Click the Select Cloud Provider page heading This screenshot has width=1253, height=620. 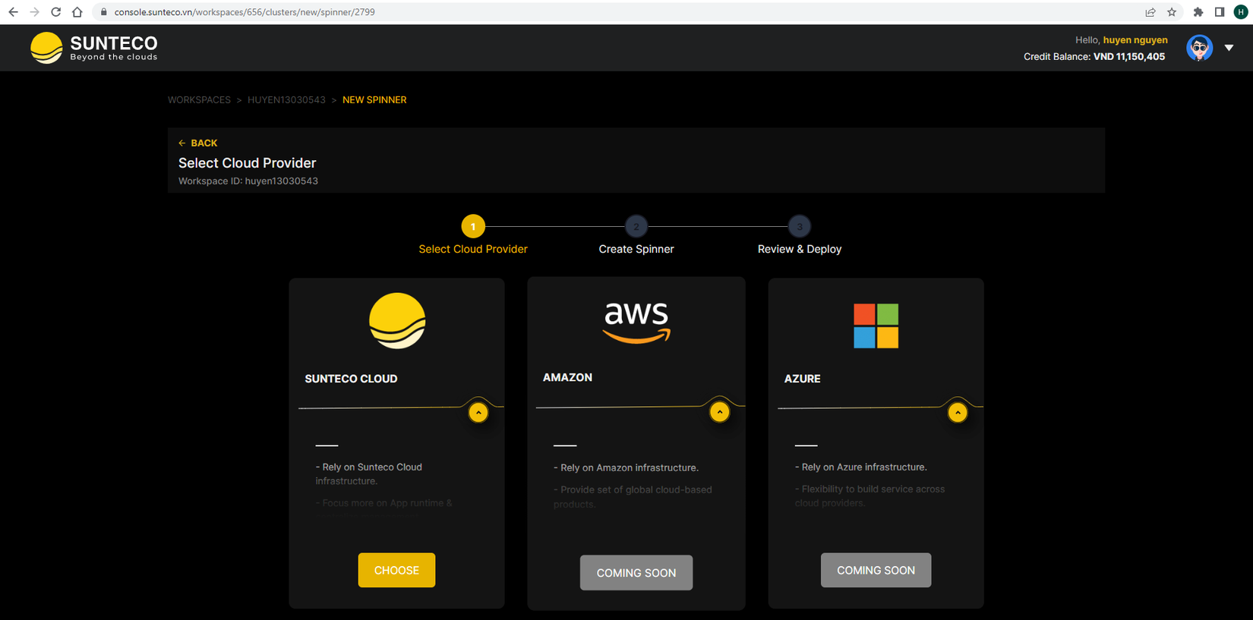[x=247, y=163]
